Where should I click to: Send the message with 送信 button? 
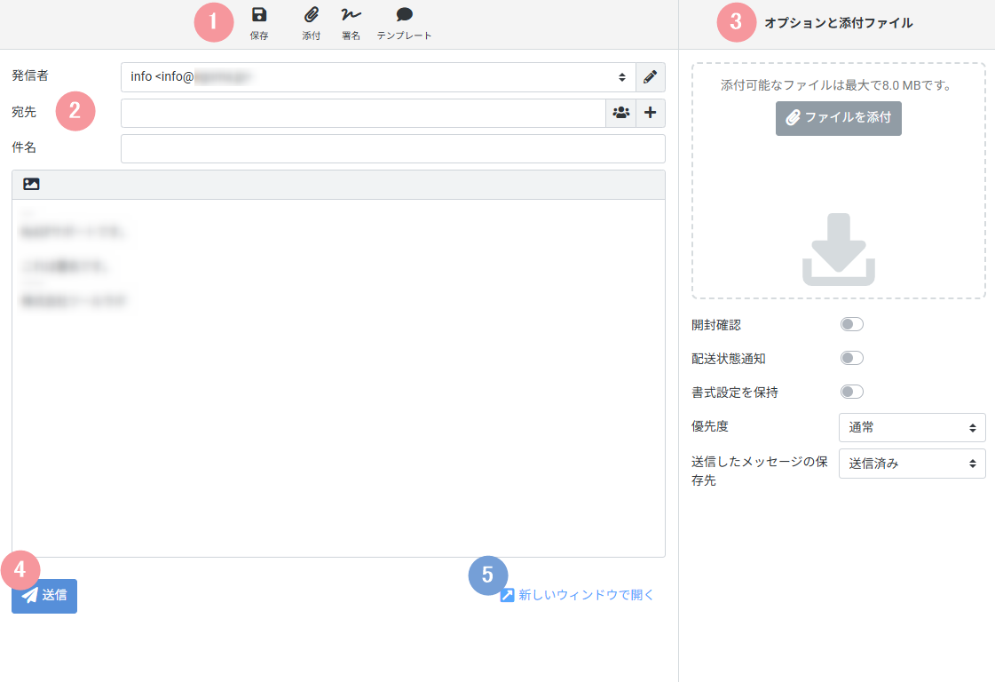44,596
